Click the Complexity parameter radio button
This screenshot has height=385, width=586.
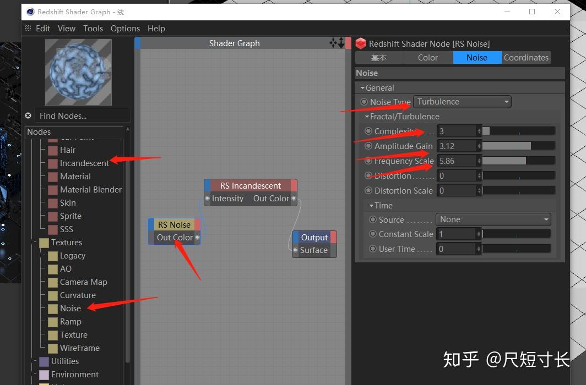coord(368,131)
